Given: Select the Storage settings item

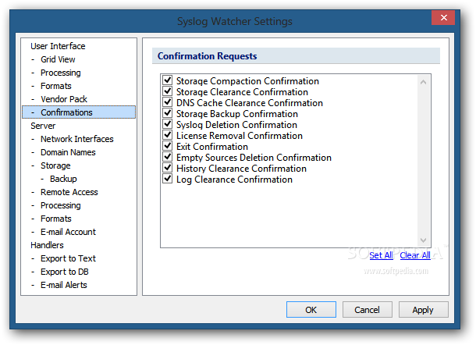Looking at the screenshot, I should [55, 165].
